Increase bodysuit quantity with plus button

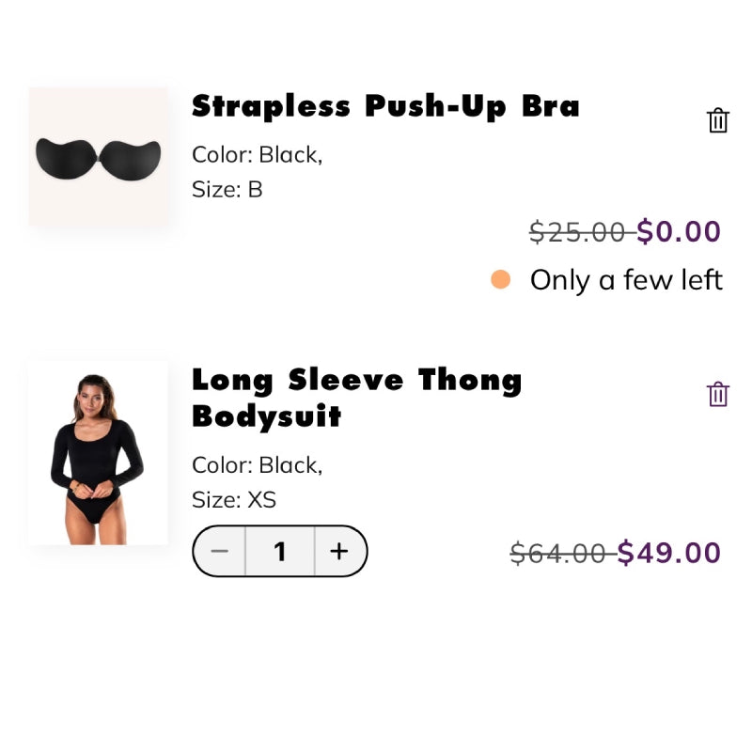(339, 551)
